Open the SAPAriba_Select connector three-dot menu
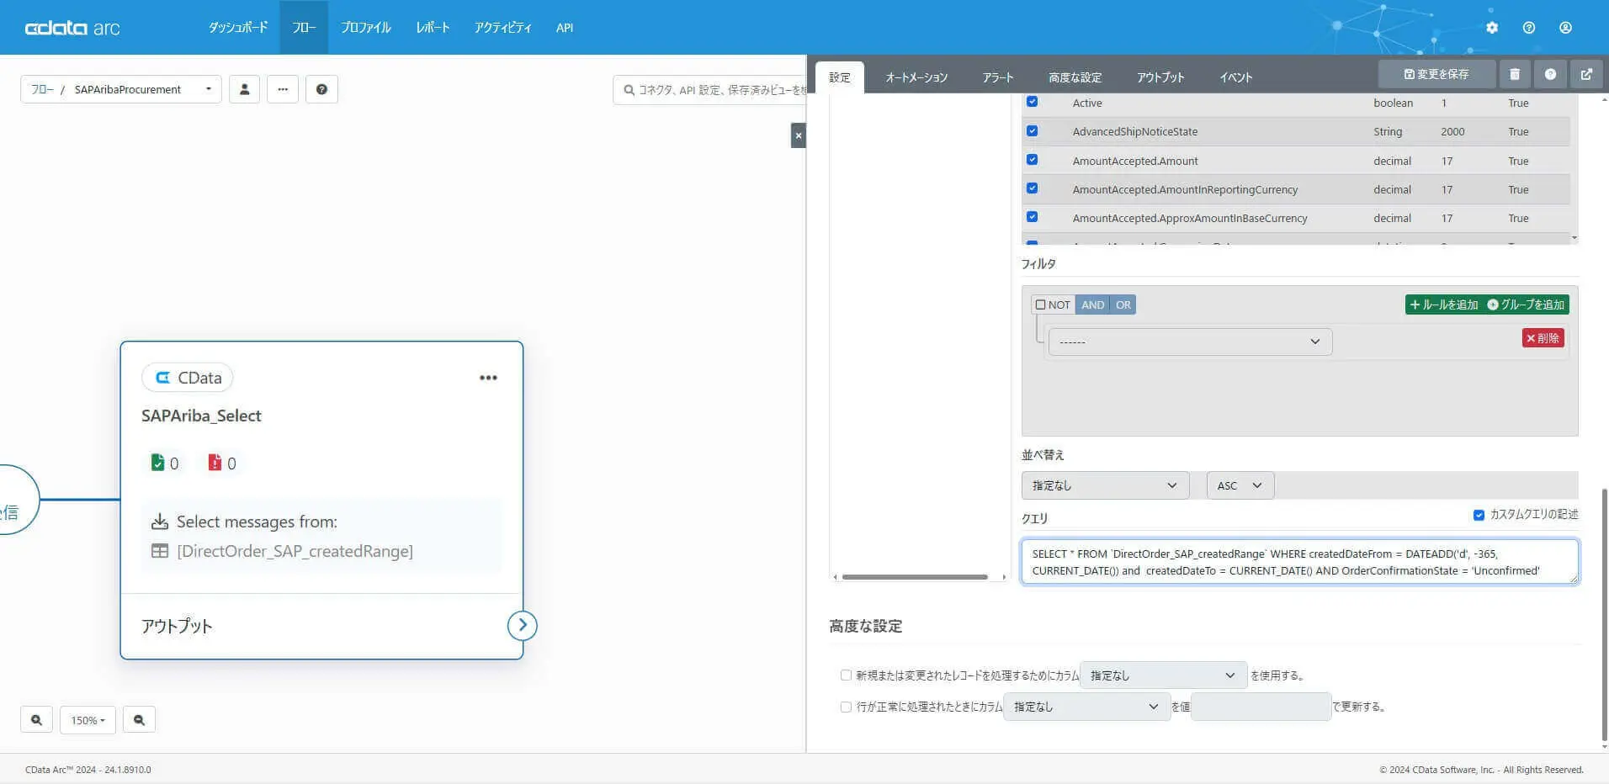This screenshot has height=784, width=1609. click(488, 378)
